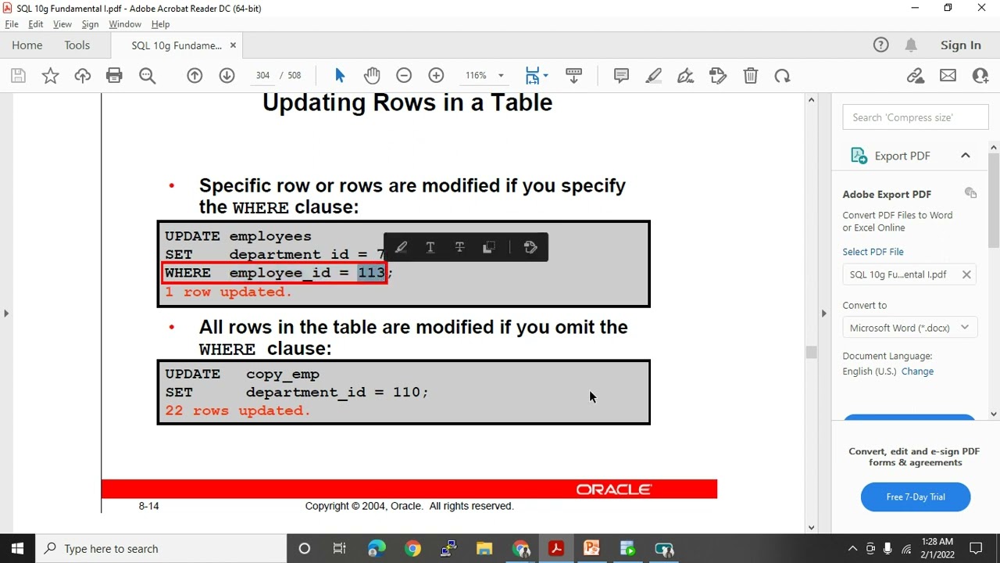Click the copy option in floating toolbar

pyautogui.click(x=489, y=248)
